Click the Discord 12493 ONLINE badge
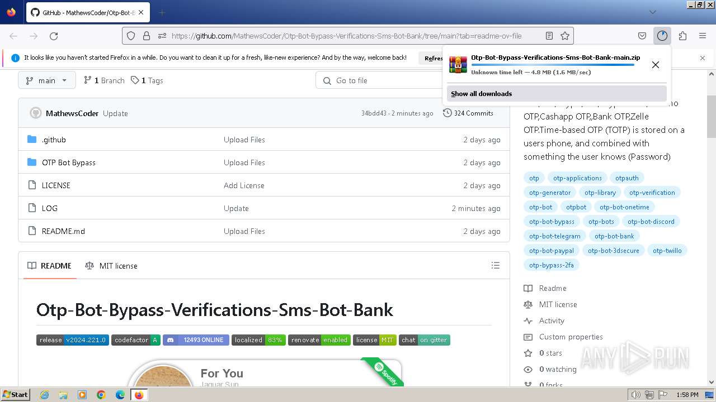716x402 pixels. click(196, 340)
